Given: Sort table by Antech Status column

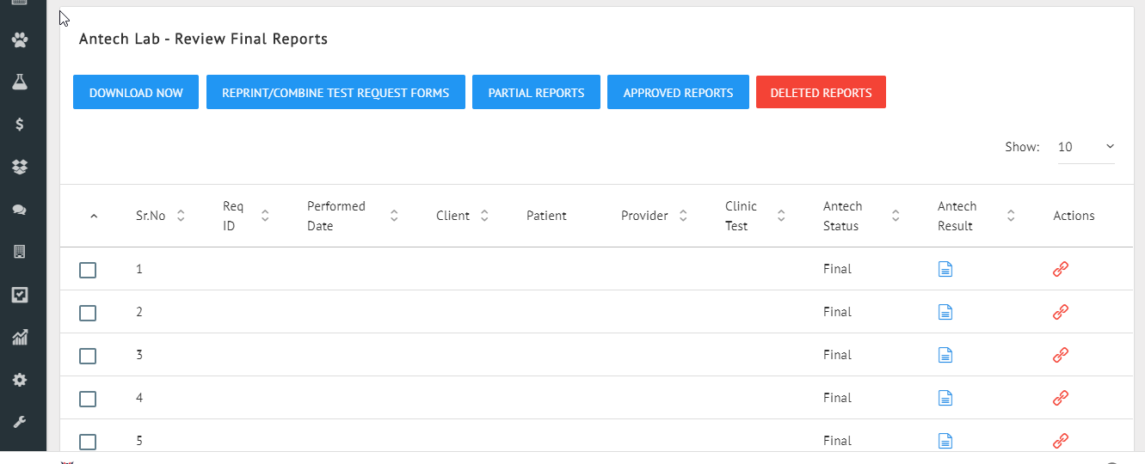Looking at the screenshot, I should (x=896, y=216).
